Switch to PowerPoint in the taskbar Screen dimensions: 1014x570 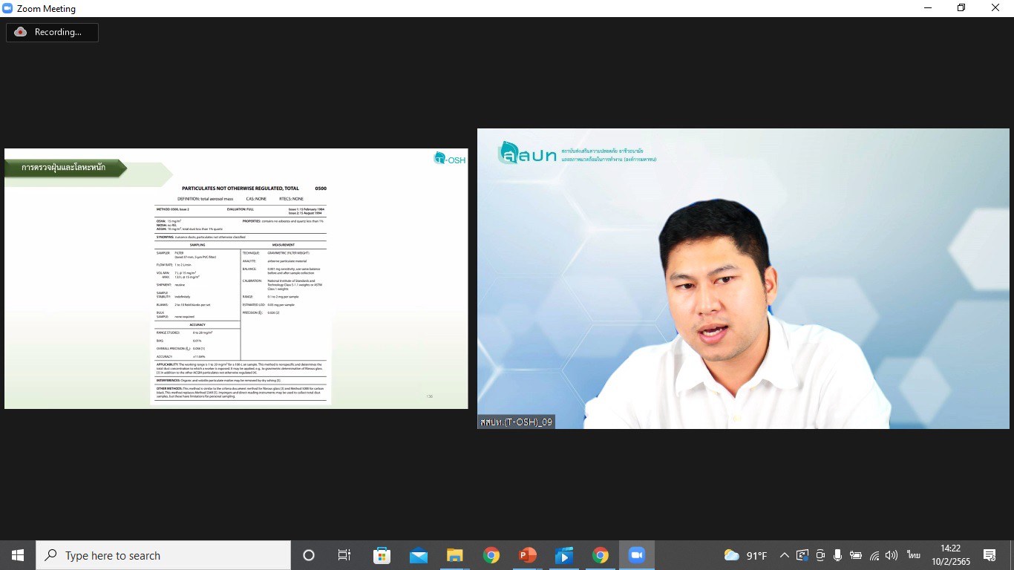click(x=527, y=555)
